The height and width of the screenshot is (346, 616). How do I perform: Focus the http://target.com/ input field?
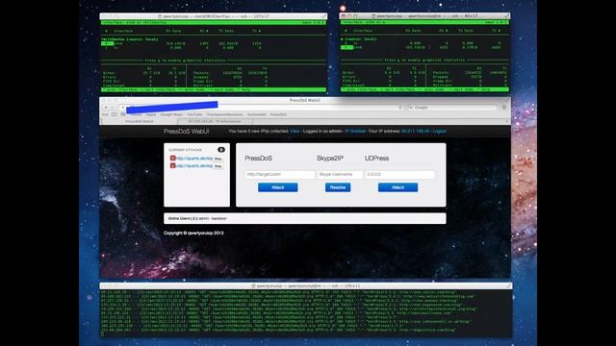[x=280, y=174]
